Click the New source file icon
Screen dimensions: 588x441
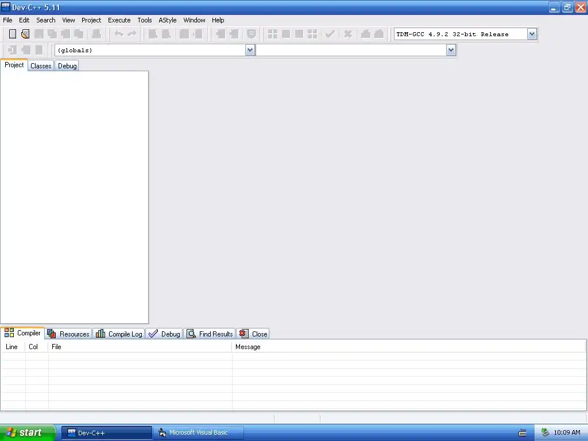pos(13,34)
